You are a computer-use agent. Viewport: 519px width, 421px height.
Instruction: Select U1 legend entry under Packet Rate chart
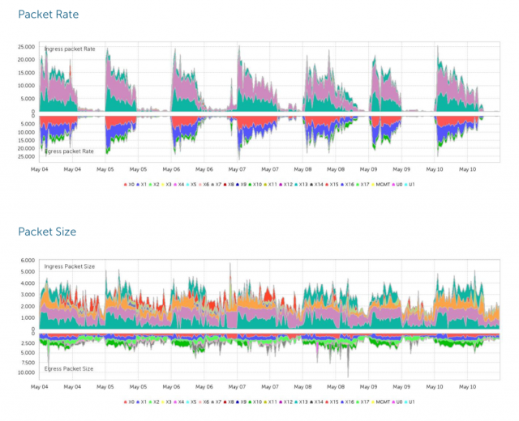point(410,185)
